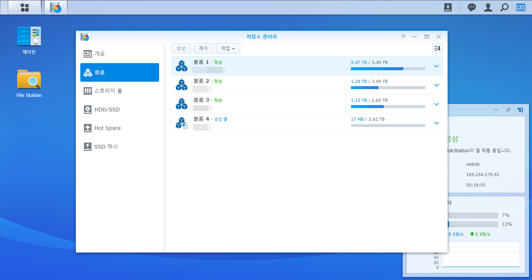
Task: Open the notifications speech bubble icon
Action: click(x=472, y=7)
